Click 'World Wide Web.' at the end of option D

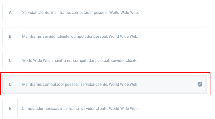point(124,85)
